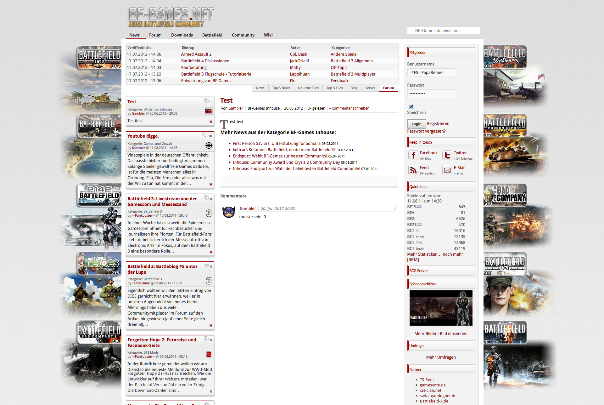604x405 pixels.
Task: Open the Battlefield 4 Diskussionen entry
Action: coord(205,61)
